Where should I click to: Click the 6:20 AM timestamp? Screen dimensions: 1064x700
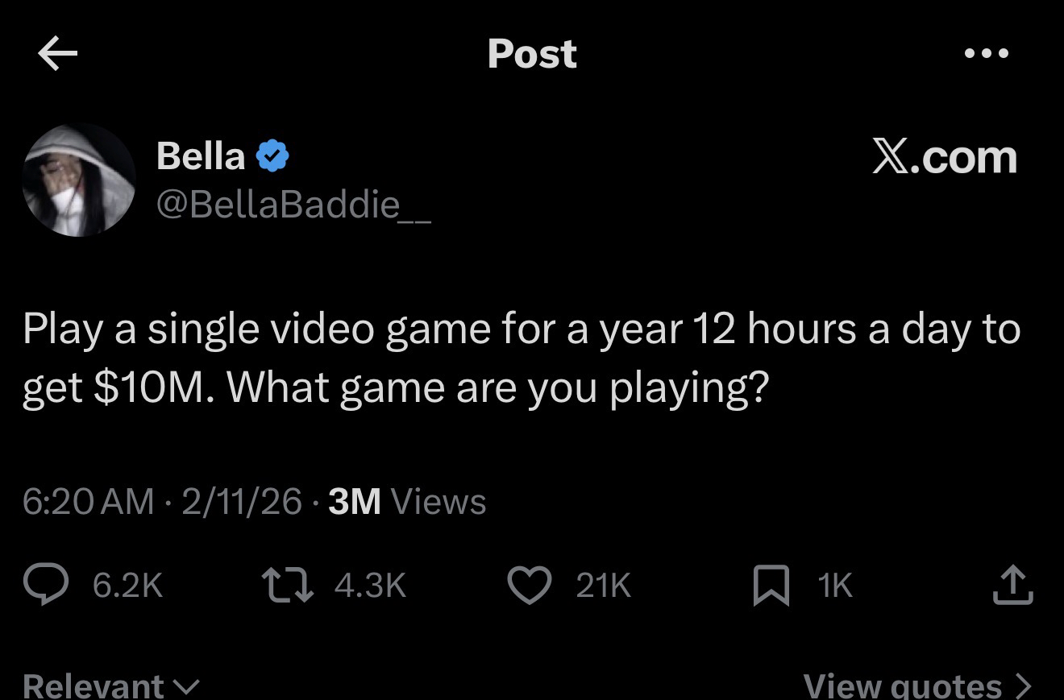click(88, 502)
